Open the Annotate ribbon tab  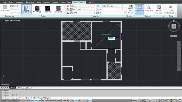tap(20, 2)
